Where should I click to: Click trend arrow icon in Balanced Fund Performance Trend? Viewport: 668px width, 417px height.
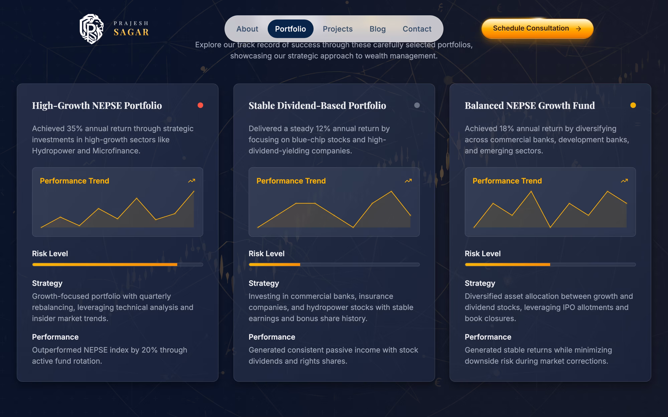624,181
